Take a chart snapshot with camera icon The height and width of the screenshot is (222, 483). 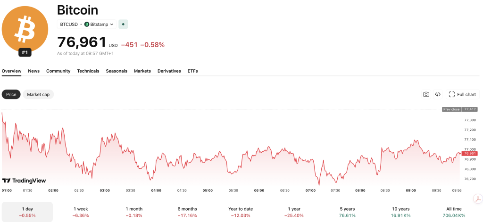[426, 95]
